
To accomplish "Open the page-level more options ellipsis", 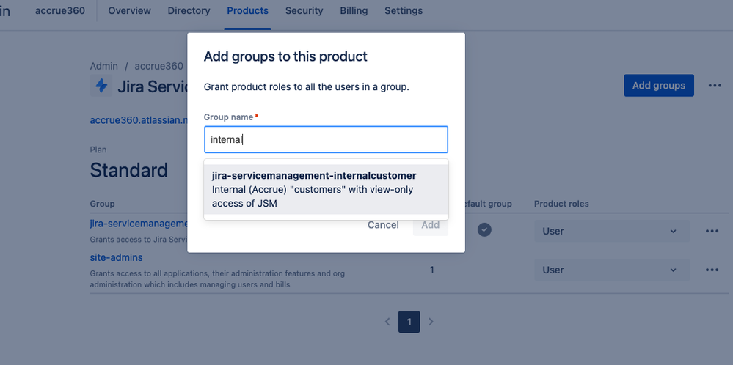I will click(x=715, y=86).
